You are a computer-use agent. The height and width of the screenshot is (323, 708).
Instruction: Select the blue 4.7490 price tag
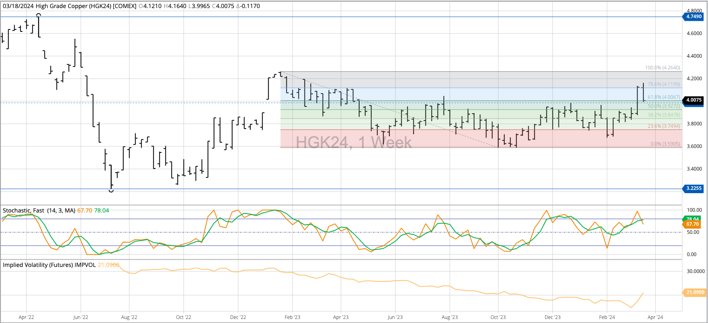click(693, 17)
